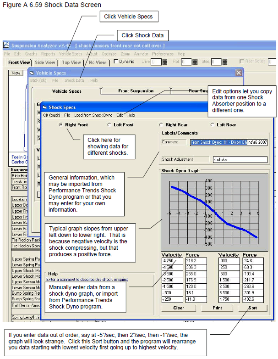The image size is (278, 359).
Task: Open the Graphs menu
Action: pos(31,54)
